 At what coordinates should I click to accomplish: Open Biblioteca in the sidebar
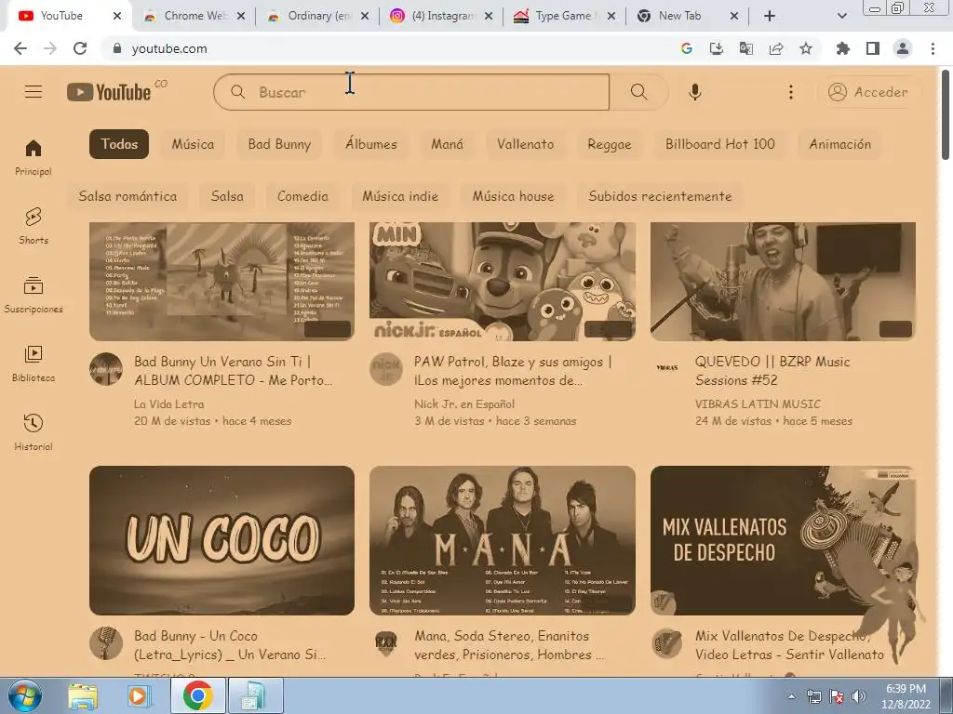coord(34,364)
